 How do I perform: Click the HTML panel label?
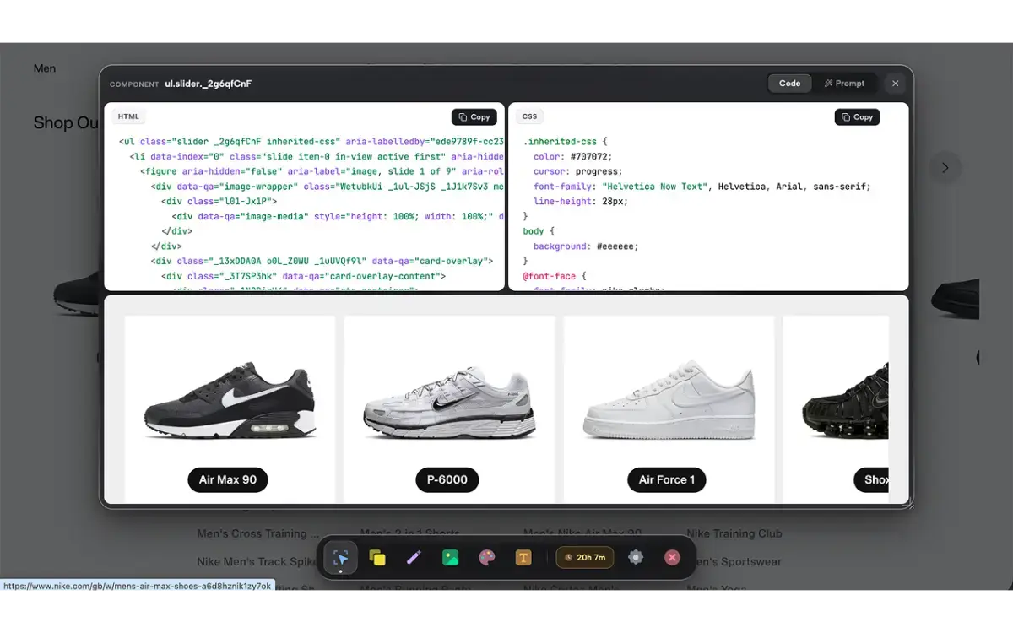128,116
